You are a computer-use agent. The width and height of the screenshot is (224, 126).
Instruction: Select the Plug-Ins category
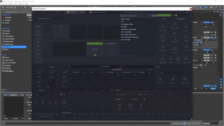pos(14,47)
